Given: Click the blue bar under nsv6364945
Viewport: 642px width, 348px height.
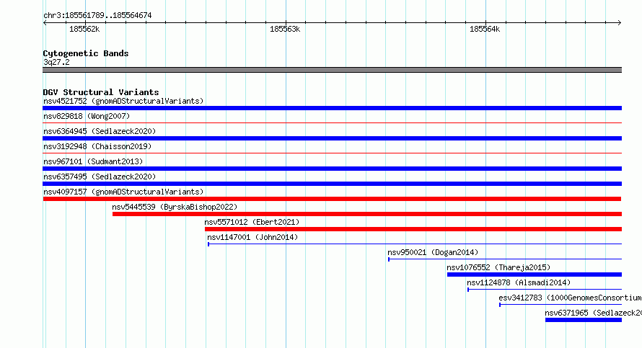Looking at the screenshot, I should [x=332, y=138].
